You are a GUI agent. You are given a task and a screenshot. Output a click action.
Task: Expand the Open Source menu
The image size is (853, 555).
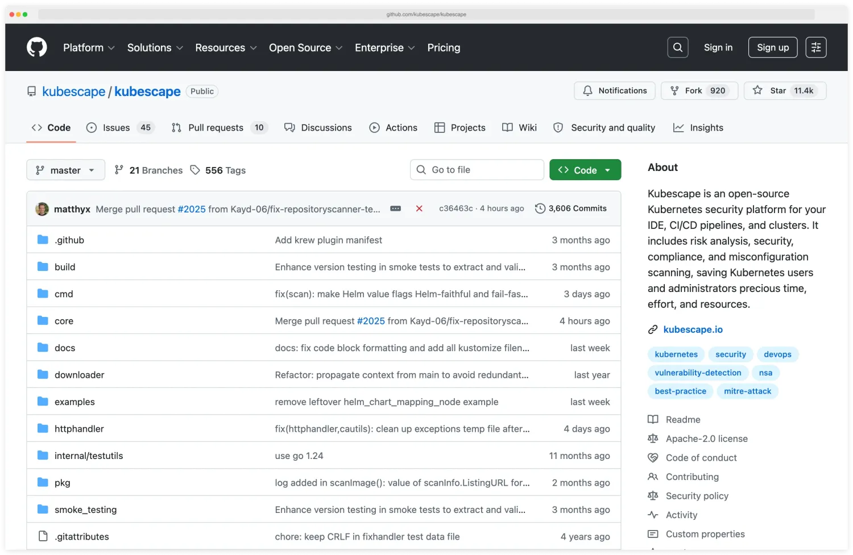coord(305,48)
